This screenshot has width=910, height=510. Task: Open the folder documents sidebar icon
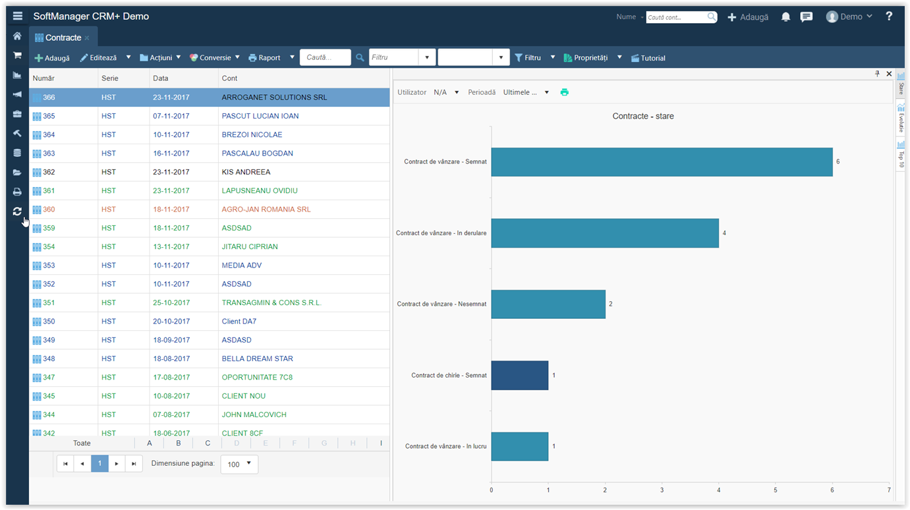(x=17, y=173)
